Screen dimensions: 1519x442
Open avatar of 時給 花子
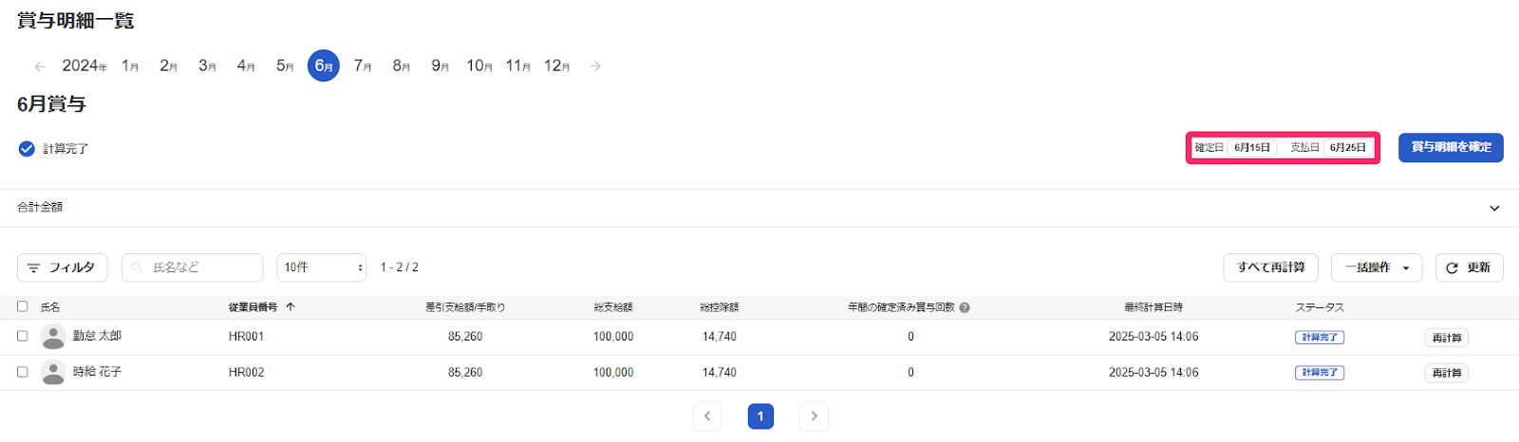pyautogui.click(x=53, y=372)
